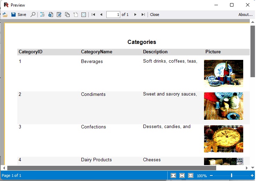The height and width of the screenshot is (181, 256).
Task: Click the page number input field
Action: click(x=113, y=15)
